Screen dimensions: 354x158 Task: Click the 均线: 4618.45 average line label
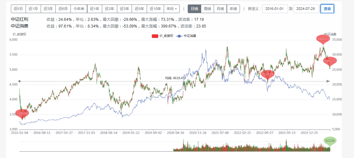175,78
